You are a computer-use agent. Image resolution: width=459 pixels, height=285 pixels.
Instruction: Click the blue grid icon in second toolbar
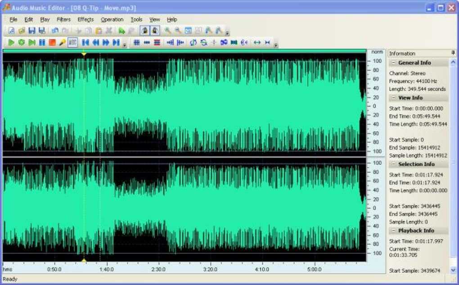[136, 43]
